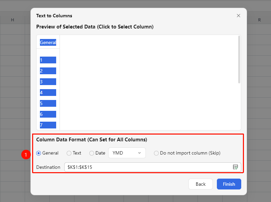Screen dimensions: 271x202
Task: Select preview row with value 7
Action: coord(48,125)
